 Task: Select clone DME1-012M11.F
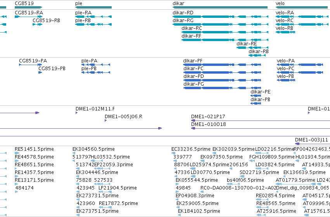(77, 113)
